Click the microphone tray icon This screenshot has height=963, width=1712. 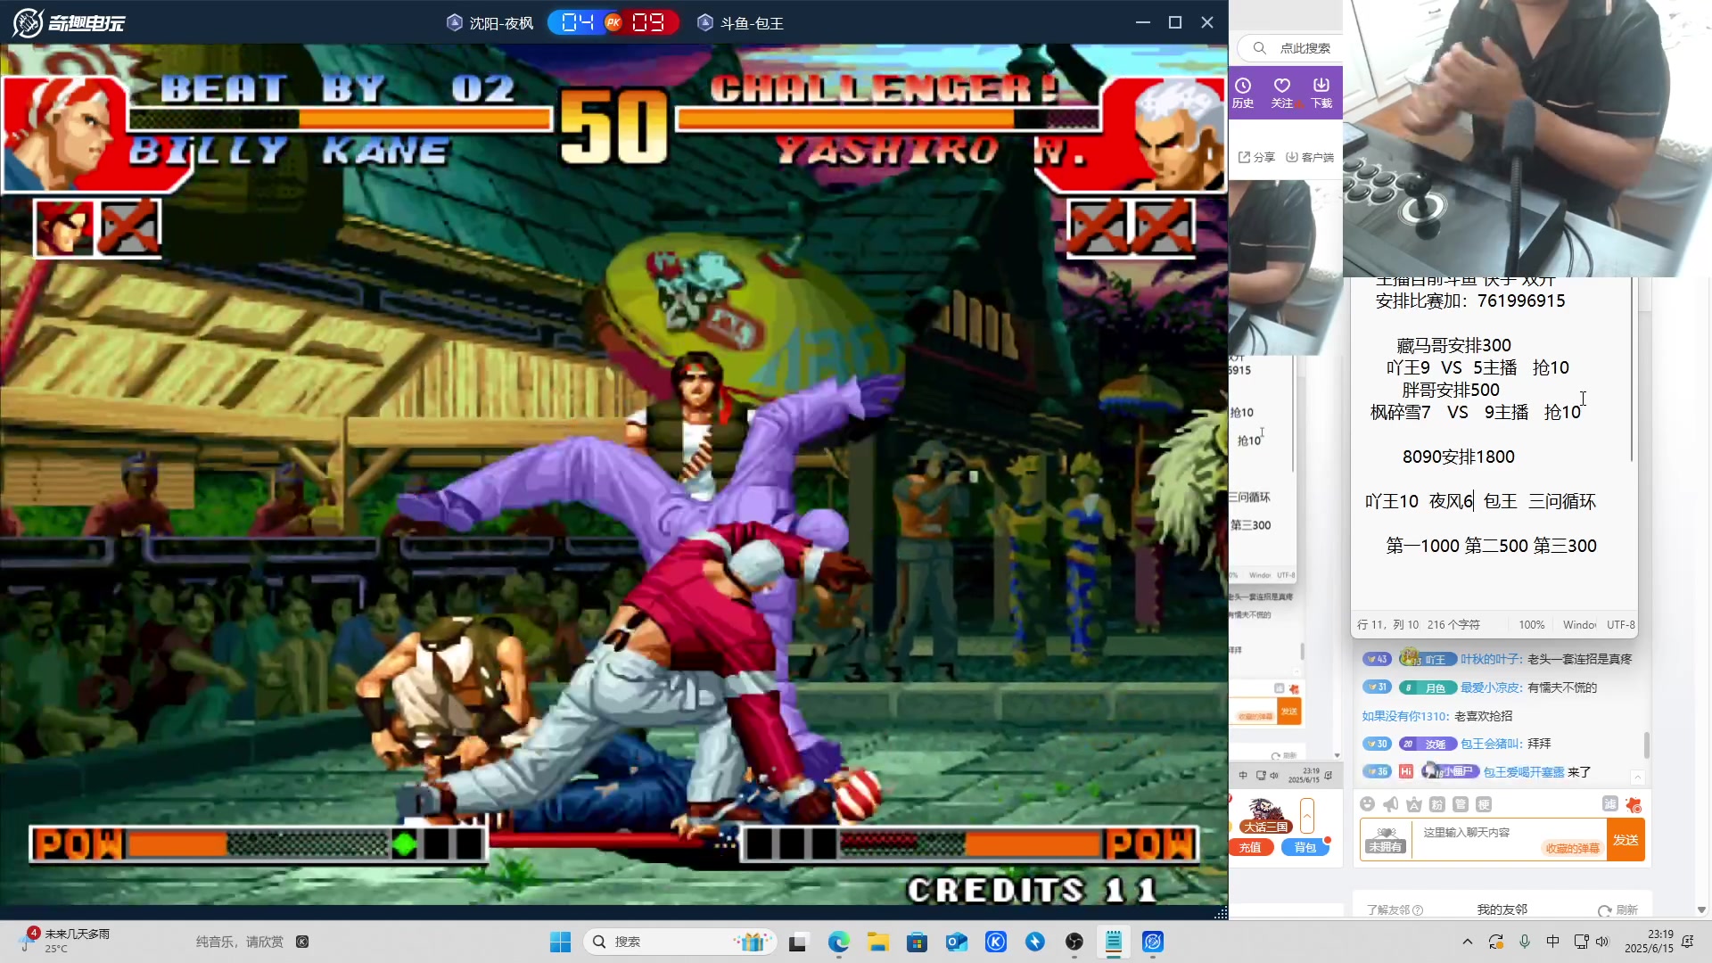pyautogui.click(x=1525, y=942)
